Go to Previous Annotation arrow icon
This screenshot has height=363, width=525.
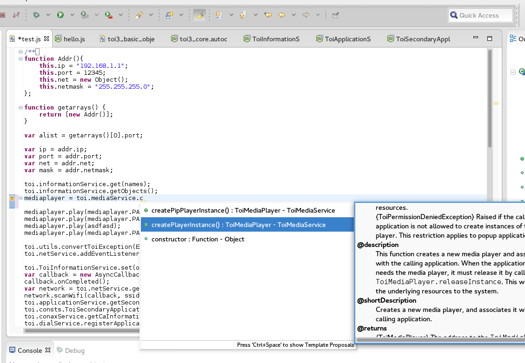click(x=242, y=15)
